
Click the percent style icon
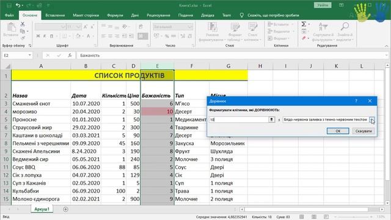coord(167,36)
